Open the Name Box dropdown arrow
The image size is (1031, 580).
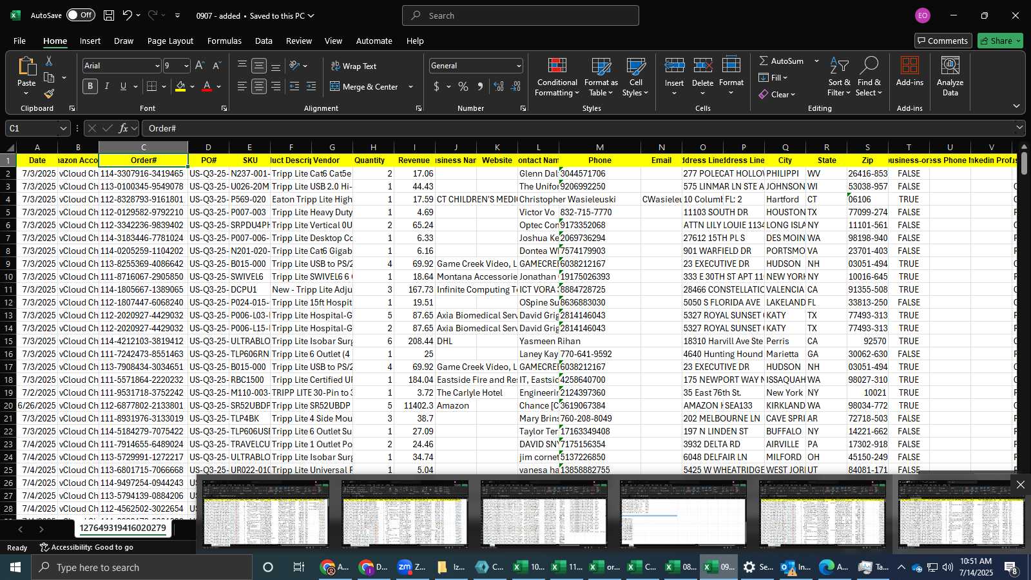[63, 128]
